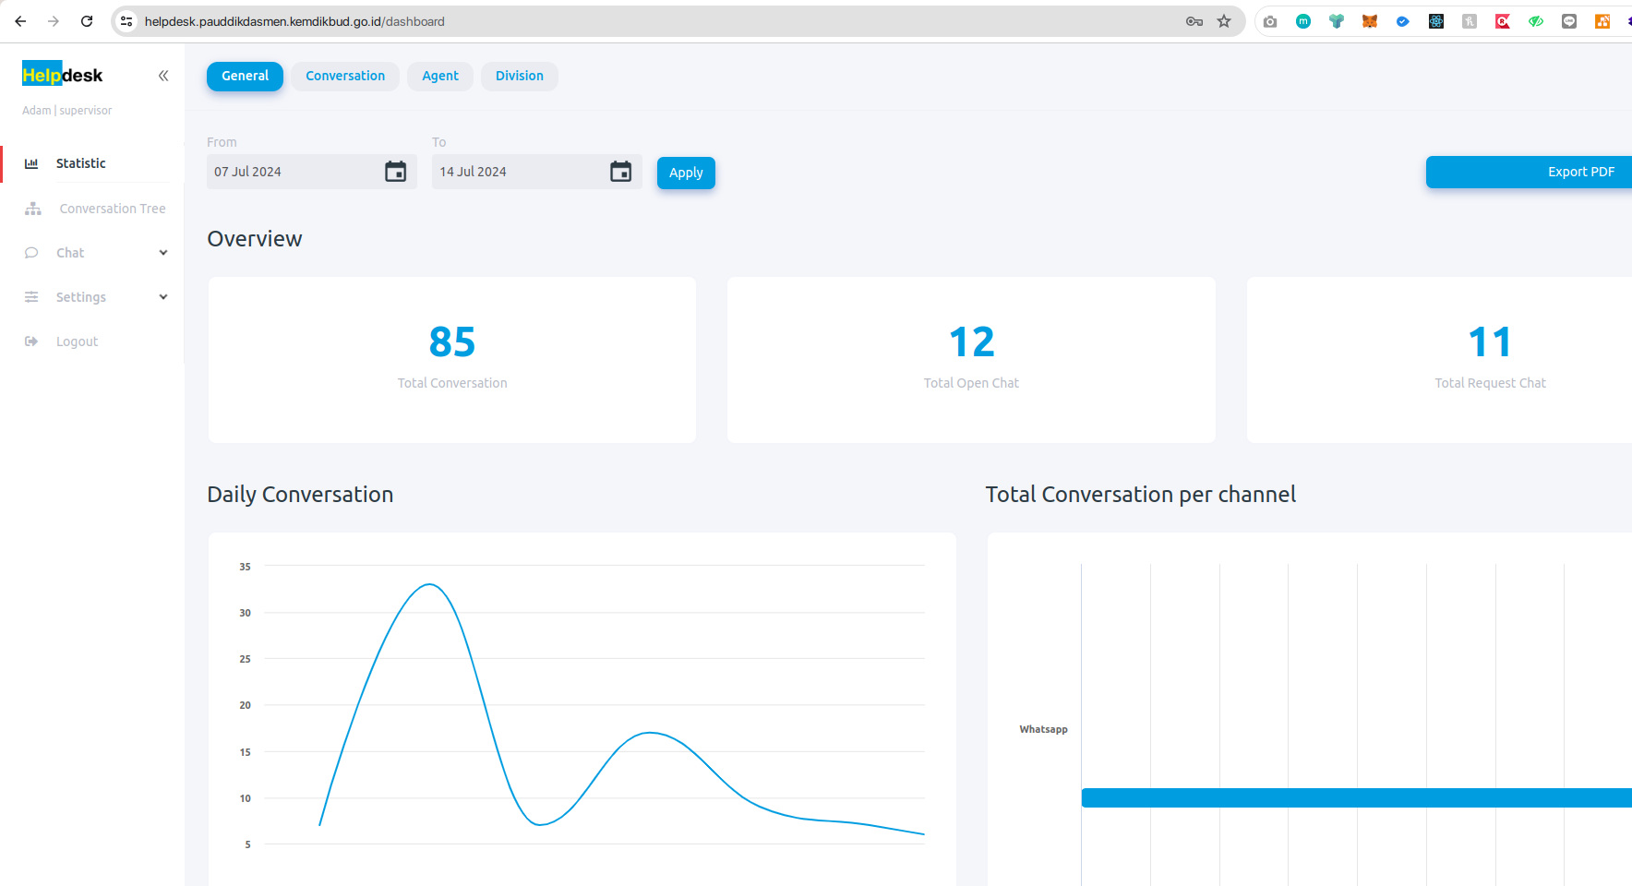Go back using the browser back arrow

(x=20, y=21)
